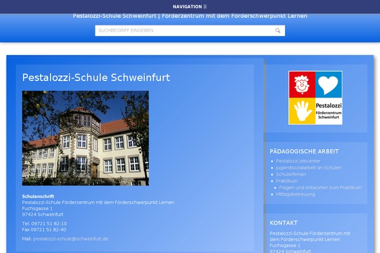Click the PÄDAGOGISCHE ARBEIT heading
Viewport: 380px width, 253px height.
[x=304, y=152]
